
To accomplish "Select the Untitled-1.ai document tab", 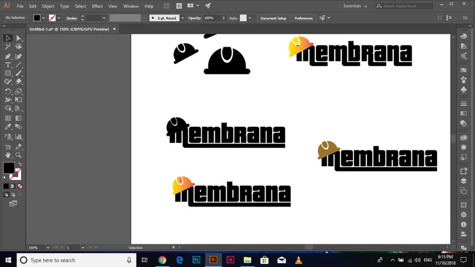I will click(69, 29).
